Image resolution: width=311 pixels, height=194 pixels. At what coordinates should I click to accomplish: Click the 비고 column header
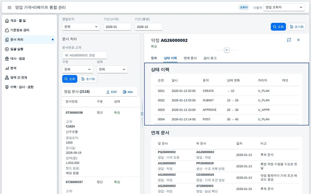[x=263, y=143]
